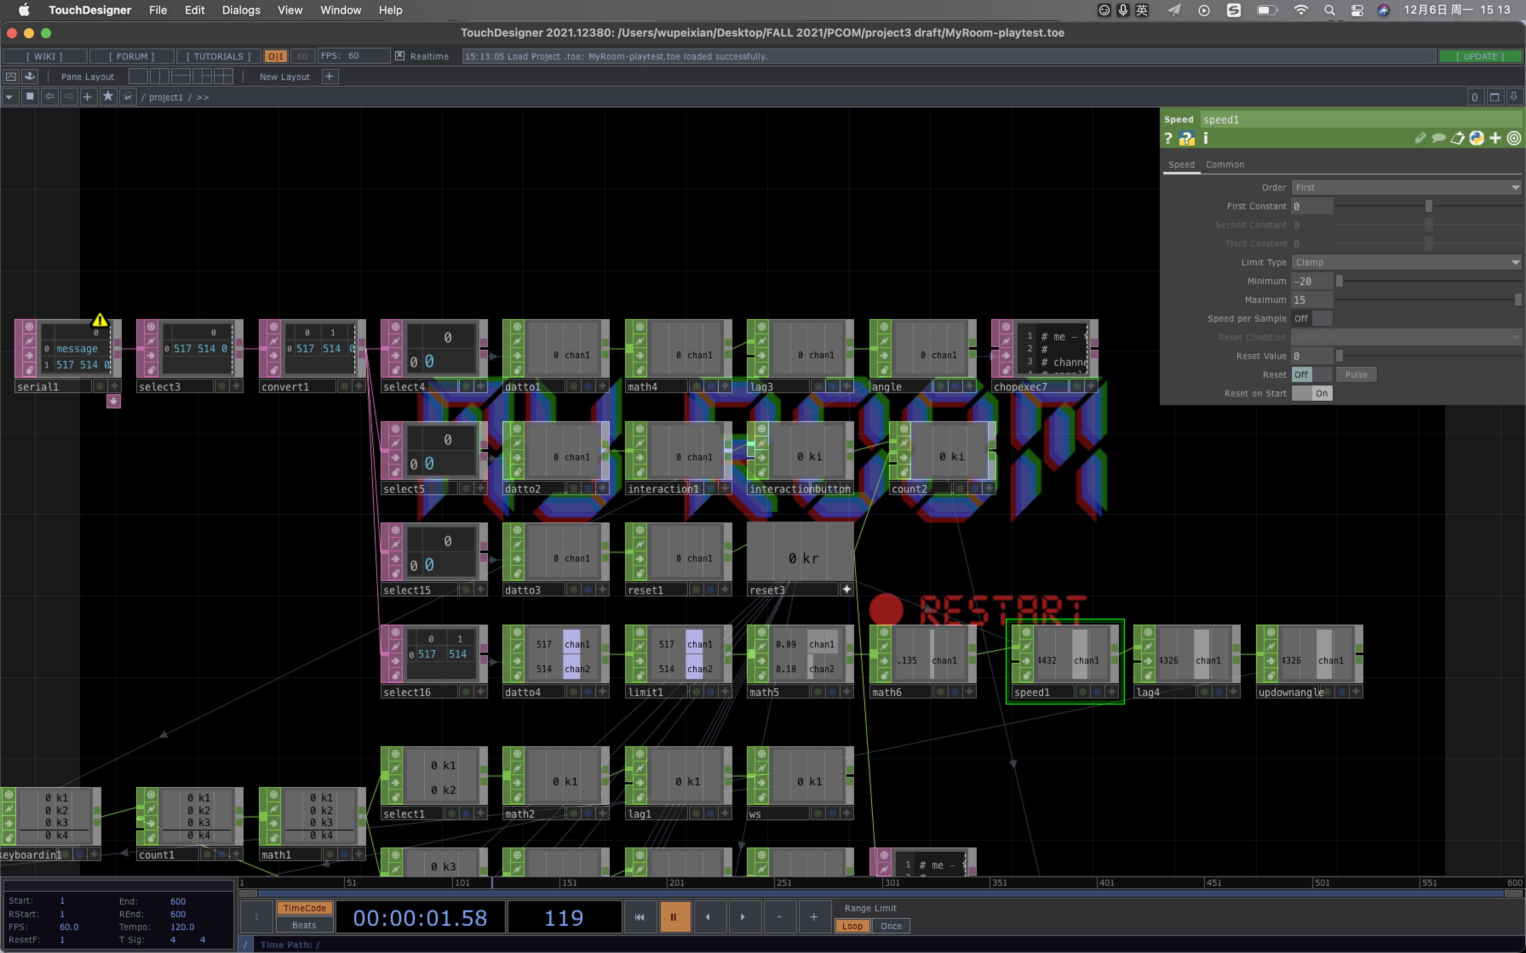The image size is (1526, 953).
Task: Switch to the Common parameter tab
Action: click(1225, 165)
